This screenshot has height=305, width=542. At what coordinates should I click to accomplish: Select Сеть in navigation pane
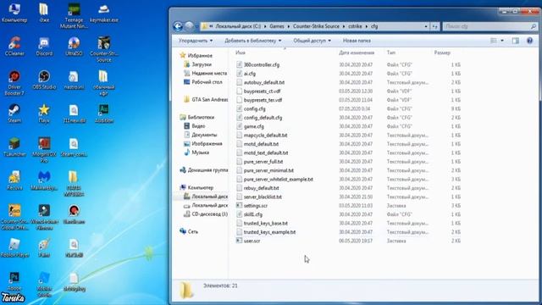[189, 231]
